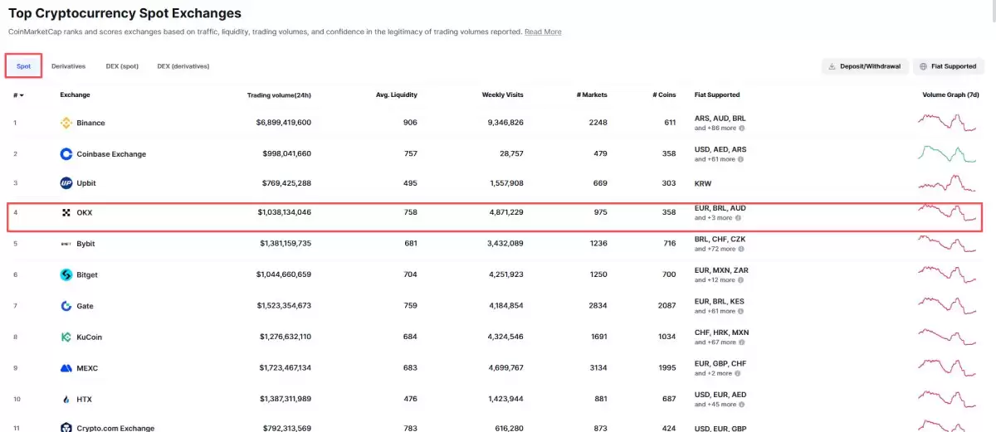Image resolution: width=996 pixels, height=432 pixels.
Task: Click the HTX logo icon
Action: click(x=66, y=400)
